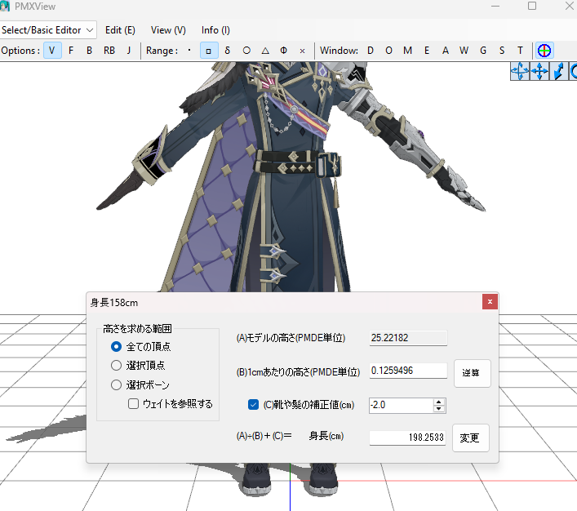Open the Select/Basic Editor dropdown
This screenshot has width=577, height=511.
48,30
